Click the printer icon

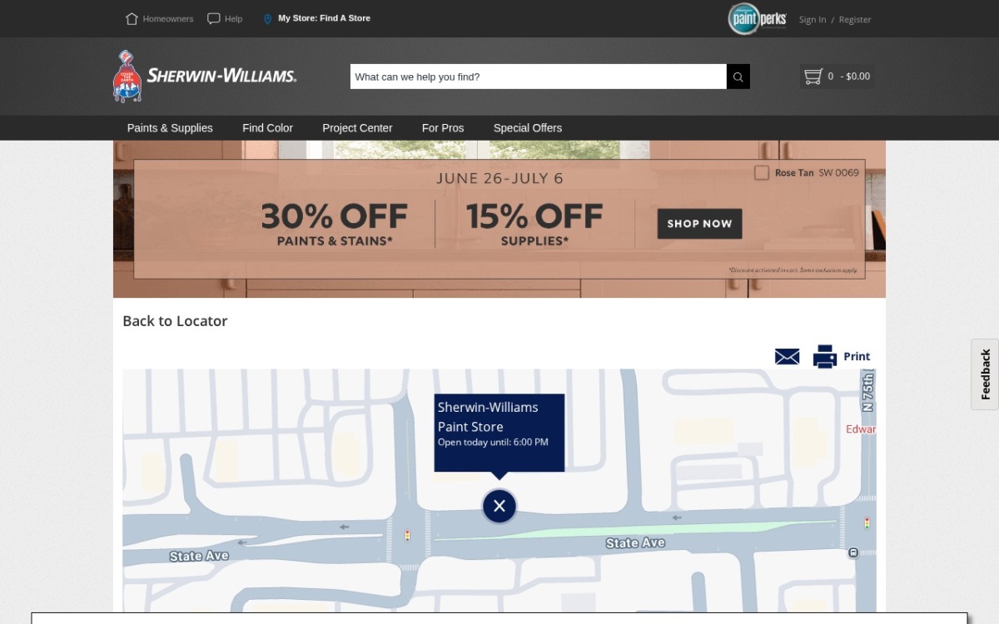point(825,356)
